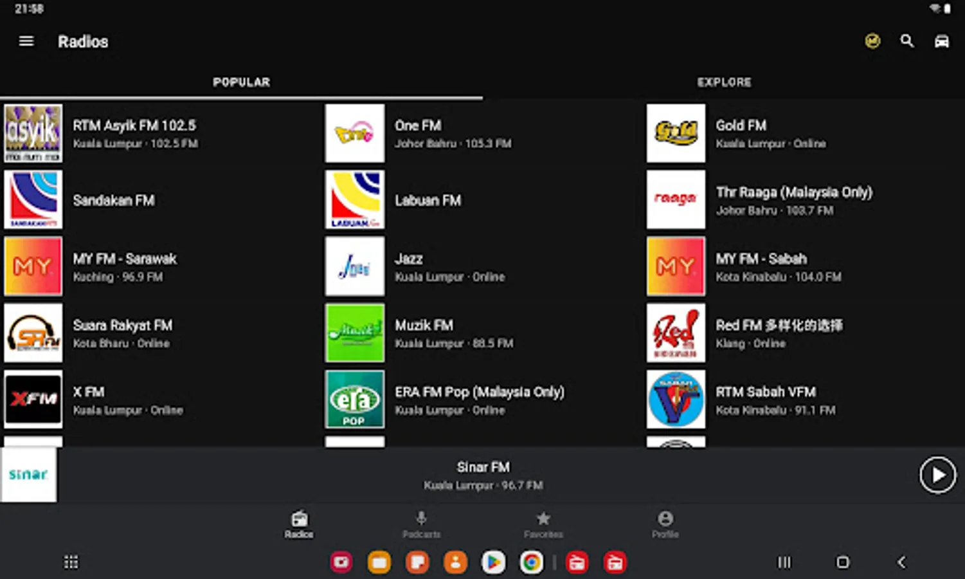Choose the Red FM station
Viewport: 965px width, 579px height.
coord(804,333)
